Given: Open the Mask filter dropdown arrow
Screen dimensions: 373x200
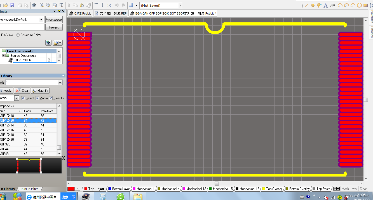Looking at the screenshot, I should pos(60,83).
